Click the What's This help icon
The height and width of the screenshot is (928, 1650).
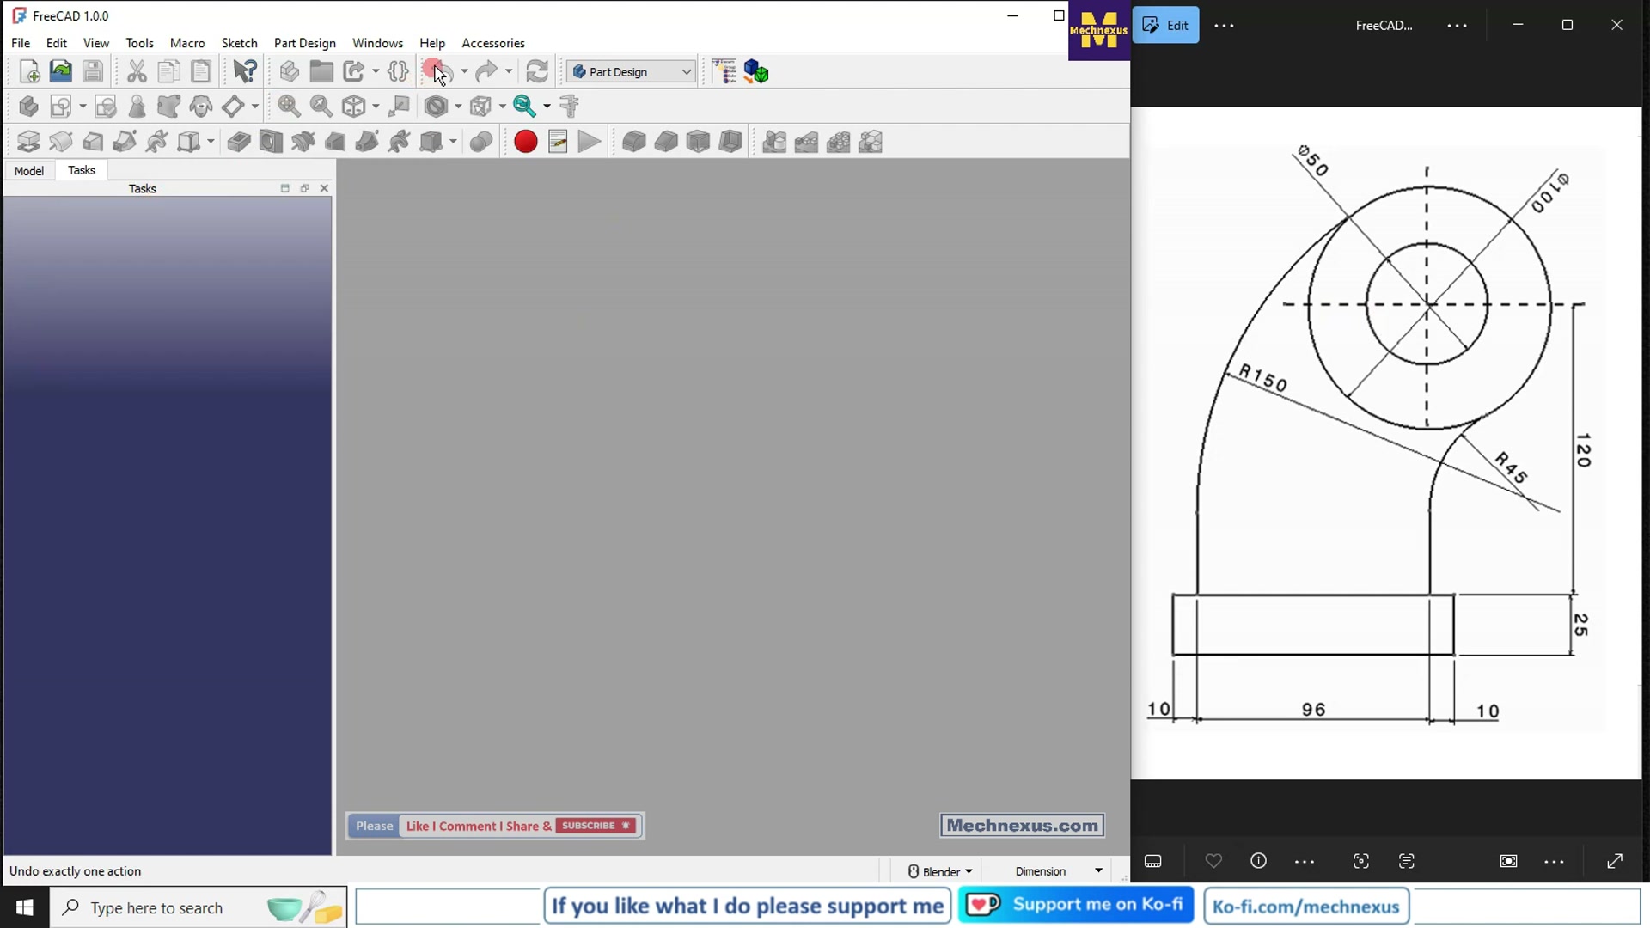point(245,71)
